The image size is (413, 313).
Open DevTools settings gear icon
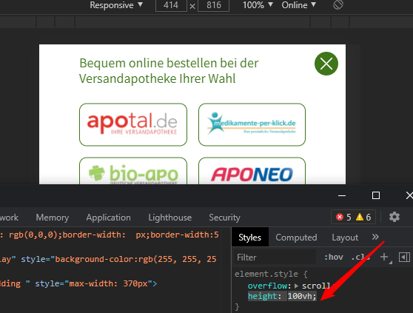click(x=394, y=218)
